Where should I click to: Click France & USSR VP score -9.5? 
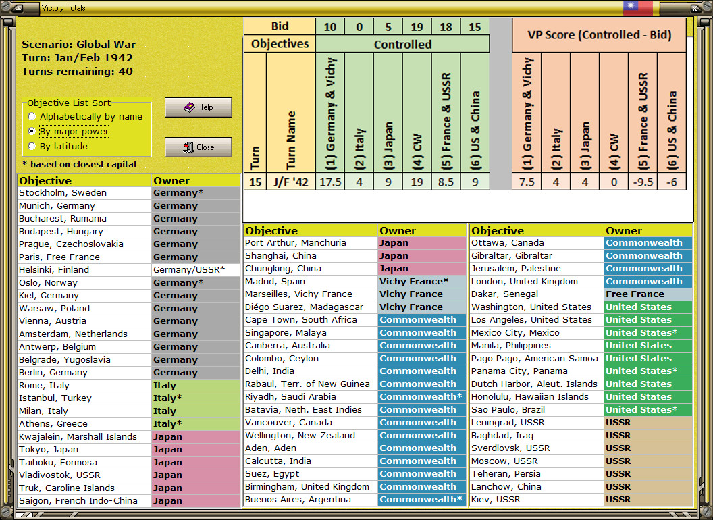point(643,182)
